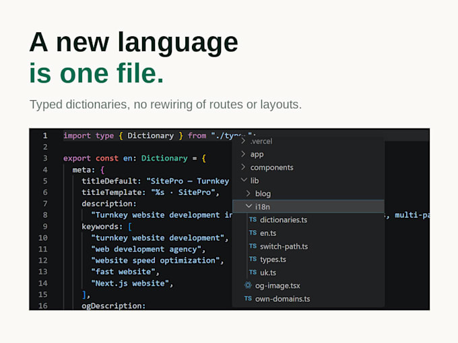This screenshot has width=458, height=343.
Task: Select the lib folder label
Action: 255,180
